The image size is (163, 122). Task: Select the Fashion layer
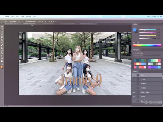click(x=147, y=84)
